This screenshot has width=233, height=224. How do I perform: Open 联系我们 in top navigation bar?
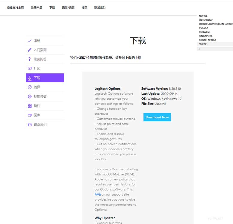pyautogui.click(x=100, y=7)
